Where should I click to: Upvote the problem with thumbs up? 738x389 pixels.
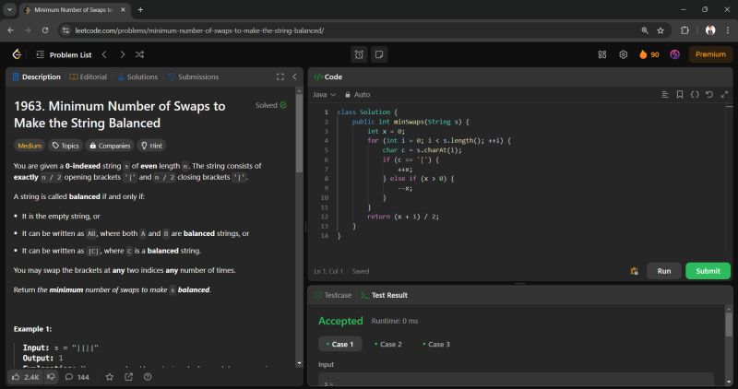point(17,377)
